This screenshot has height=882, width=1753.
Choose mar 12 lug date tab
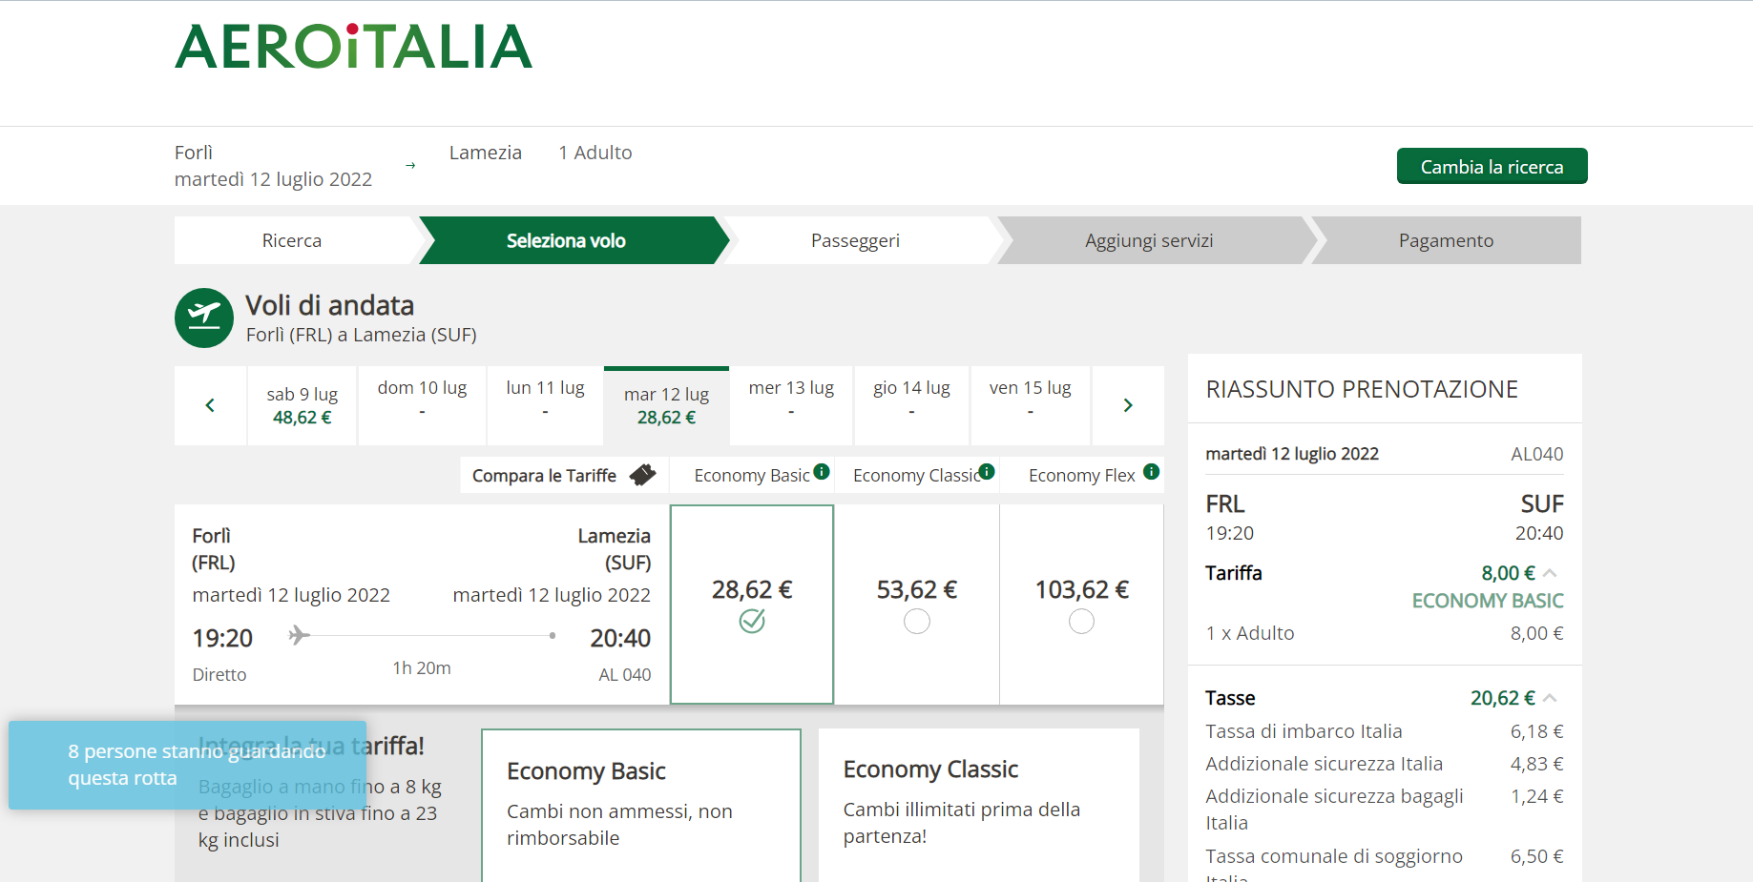tap(666, 405)
